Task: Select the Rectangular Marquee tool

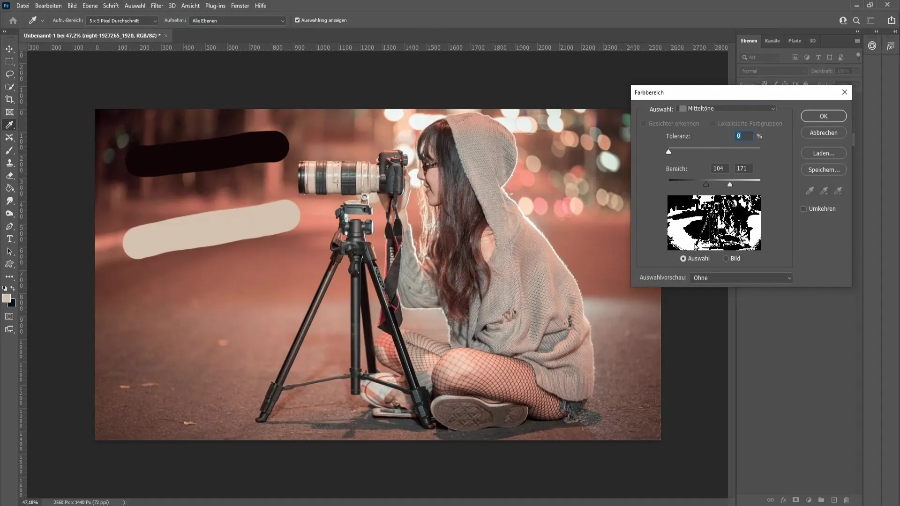Action: 9,61
